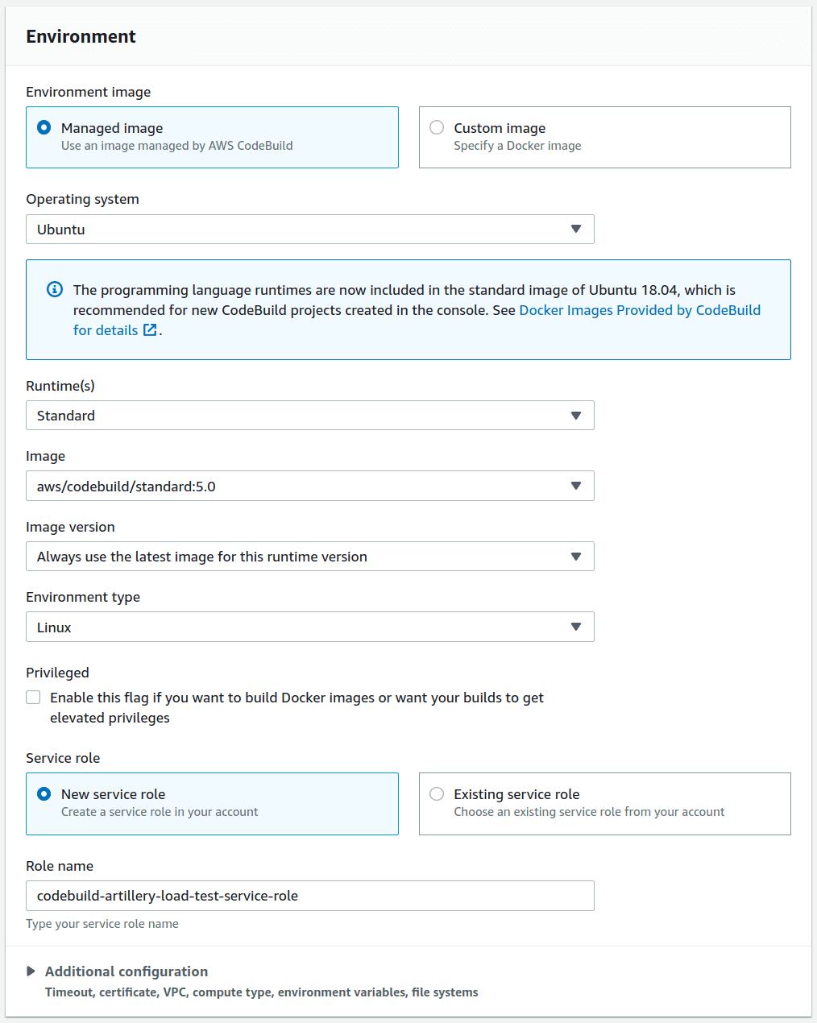Click the arrow icon on the Linux environment field
Viewport: 817px width, 1023px height.
pyautogui.click(x=576, y=627)
